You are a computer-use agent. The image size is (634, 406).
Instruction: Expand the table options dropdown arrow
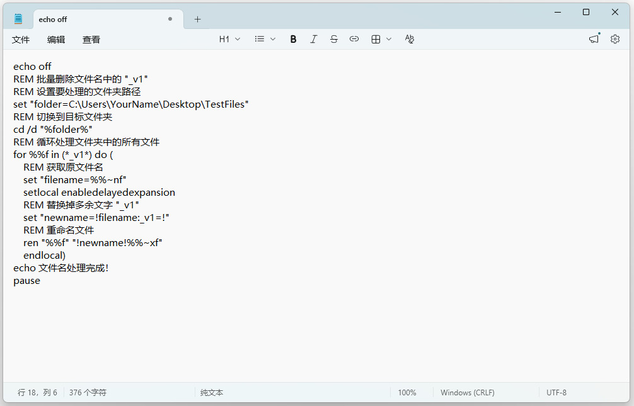(389, 39)
